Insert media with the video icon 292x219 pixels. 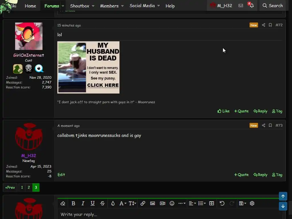coord(162,203)
